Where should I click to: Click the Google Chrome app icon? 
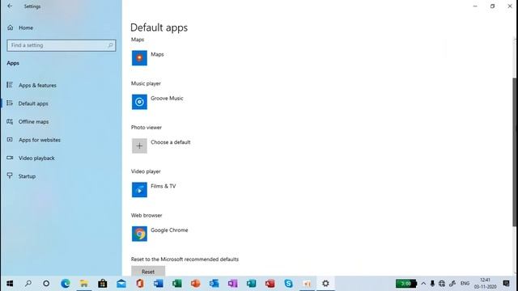139,234
